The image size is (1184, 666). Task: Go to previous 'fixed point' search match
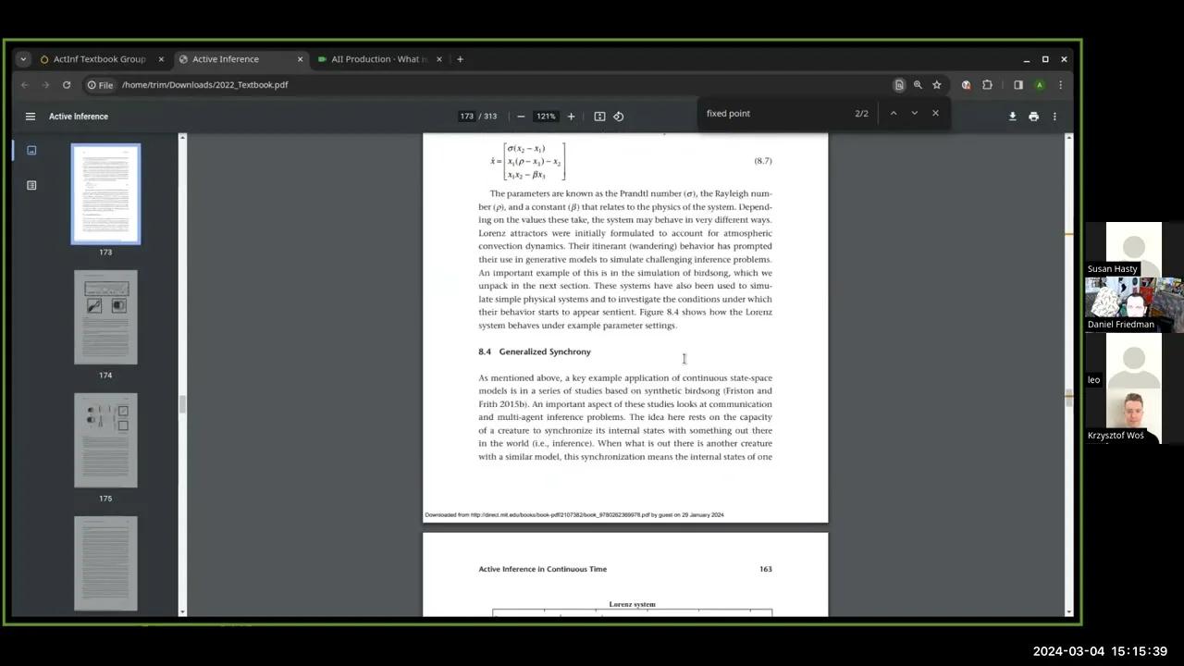(893, 113)
